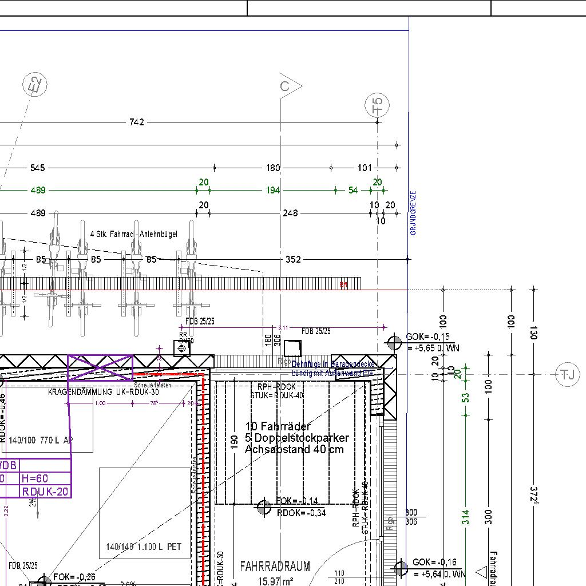586x586 pixels.
Task: Select the '10 Fahrräder' annotation text
Action: [x=278, y=426]
